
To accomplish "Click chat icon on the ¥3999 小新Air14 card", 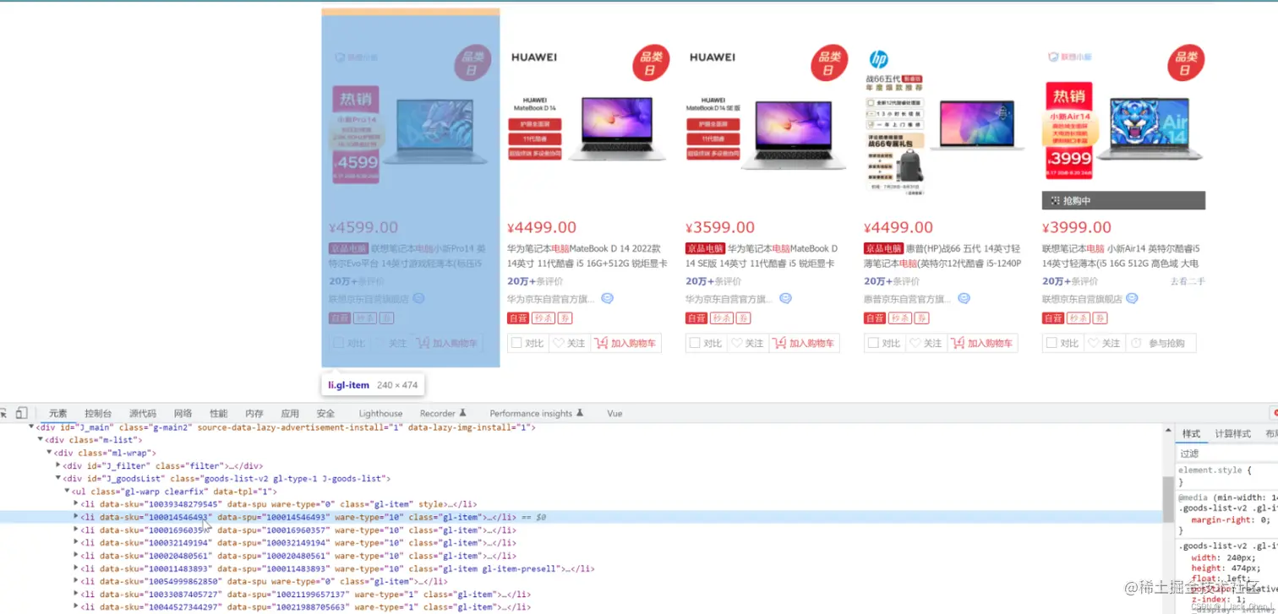I will 1132,298.
